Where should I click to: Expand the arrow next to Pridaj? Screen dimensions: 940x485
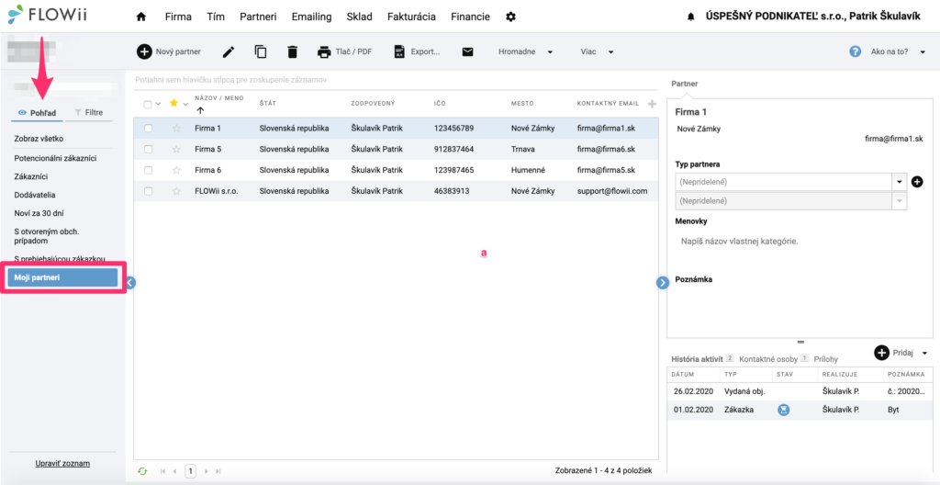[x=925, y=353]
